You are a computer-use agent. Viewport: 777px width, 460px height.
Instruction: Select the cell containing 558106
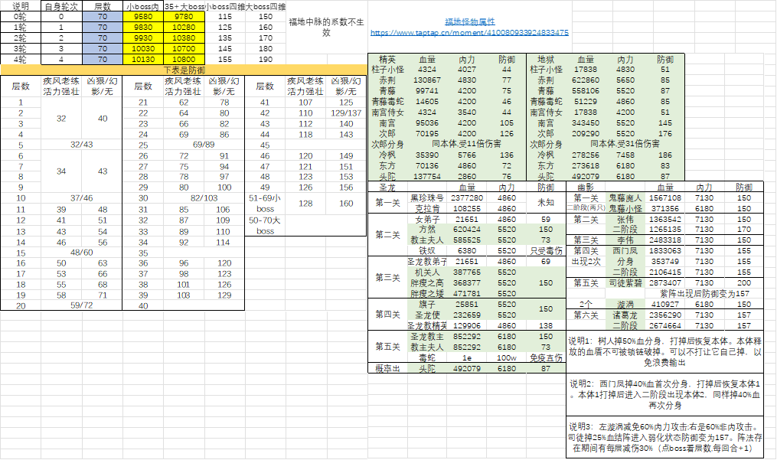pyautogui.click(x=585, y=91)
